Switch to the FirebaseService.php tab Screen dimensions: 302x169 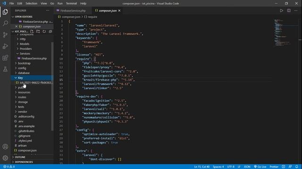tap(73, 10)
